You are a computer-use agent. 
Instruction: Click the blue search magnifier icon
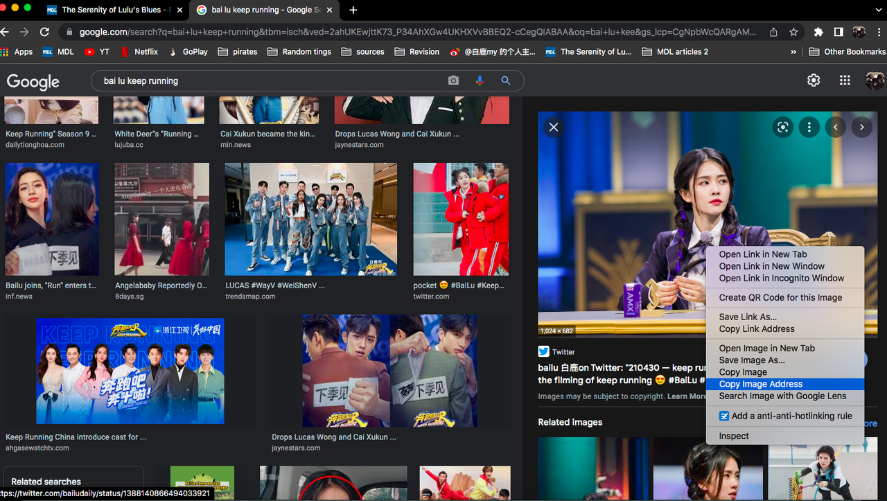pos(506,80)
